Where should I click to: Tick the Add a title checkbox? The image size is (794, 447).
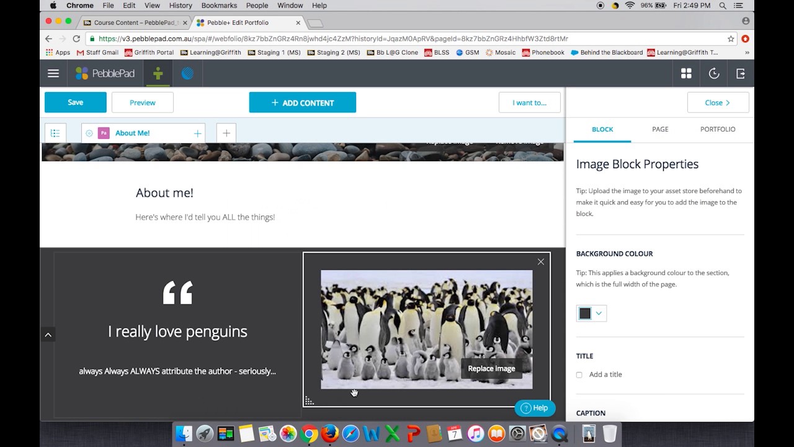pos(579,375)
